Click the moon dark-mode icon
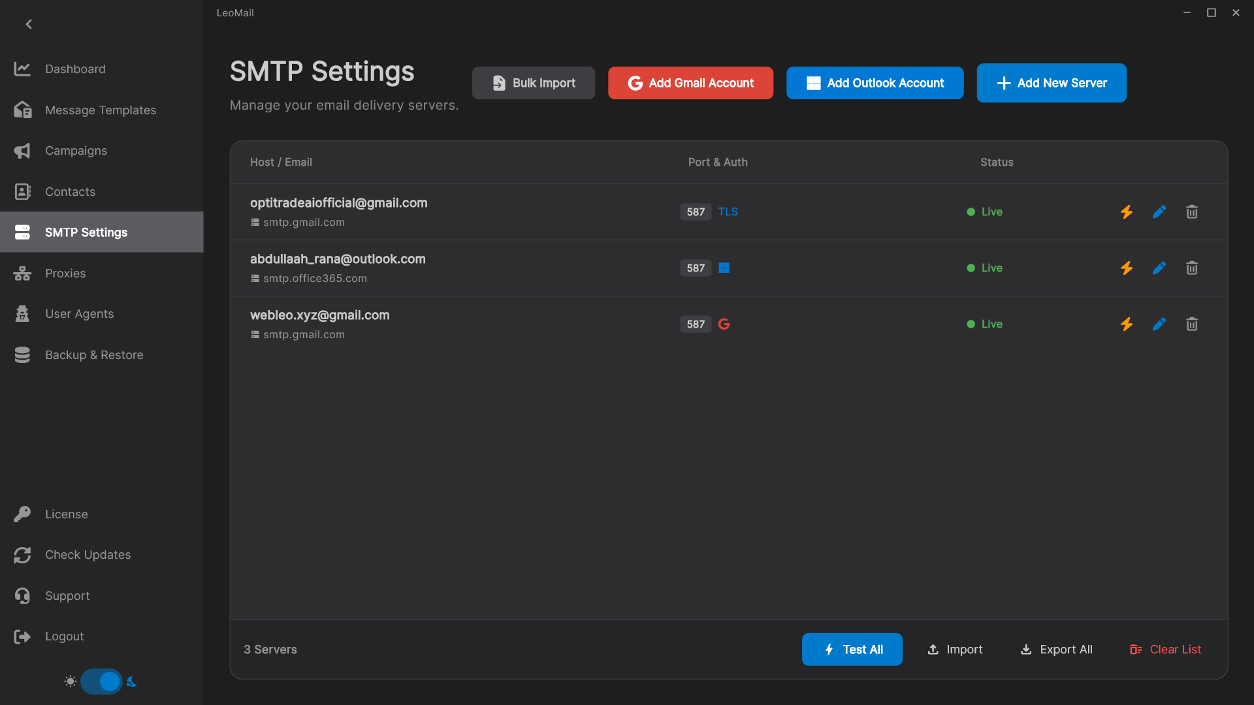Viewport: 1254px width, 705px height. pyautogui.click(x=132, y=681)
